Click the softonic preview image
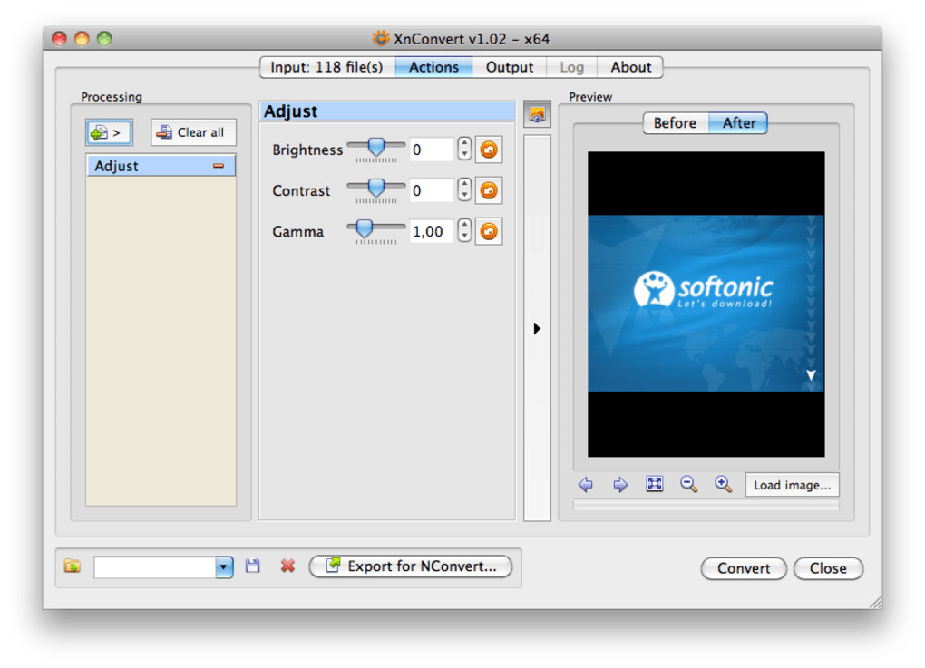The height and width of the screenshot is (668, 925). (706, 303)
